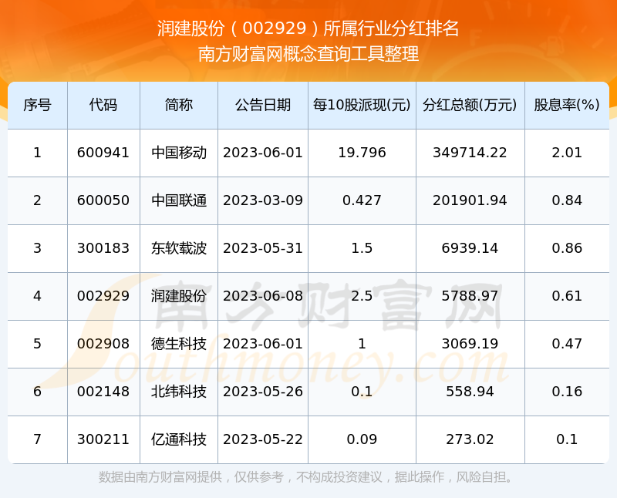Viewport: 617px width, 498px height.
Task: Click total dividend 201901.94
Action: [x=470, y=200]
